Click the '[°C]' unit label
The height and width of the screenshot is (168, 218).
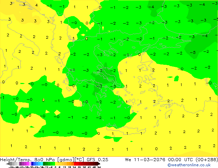79,160
